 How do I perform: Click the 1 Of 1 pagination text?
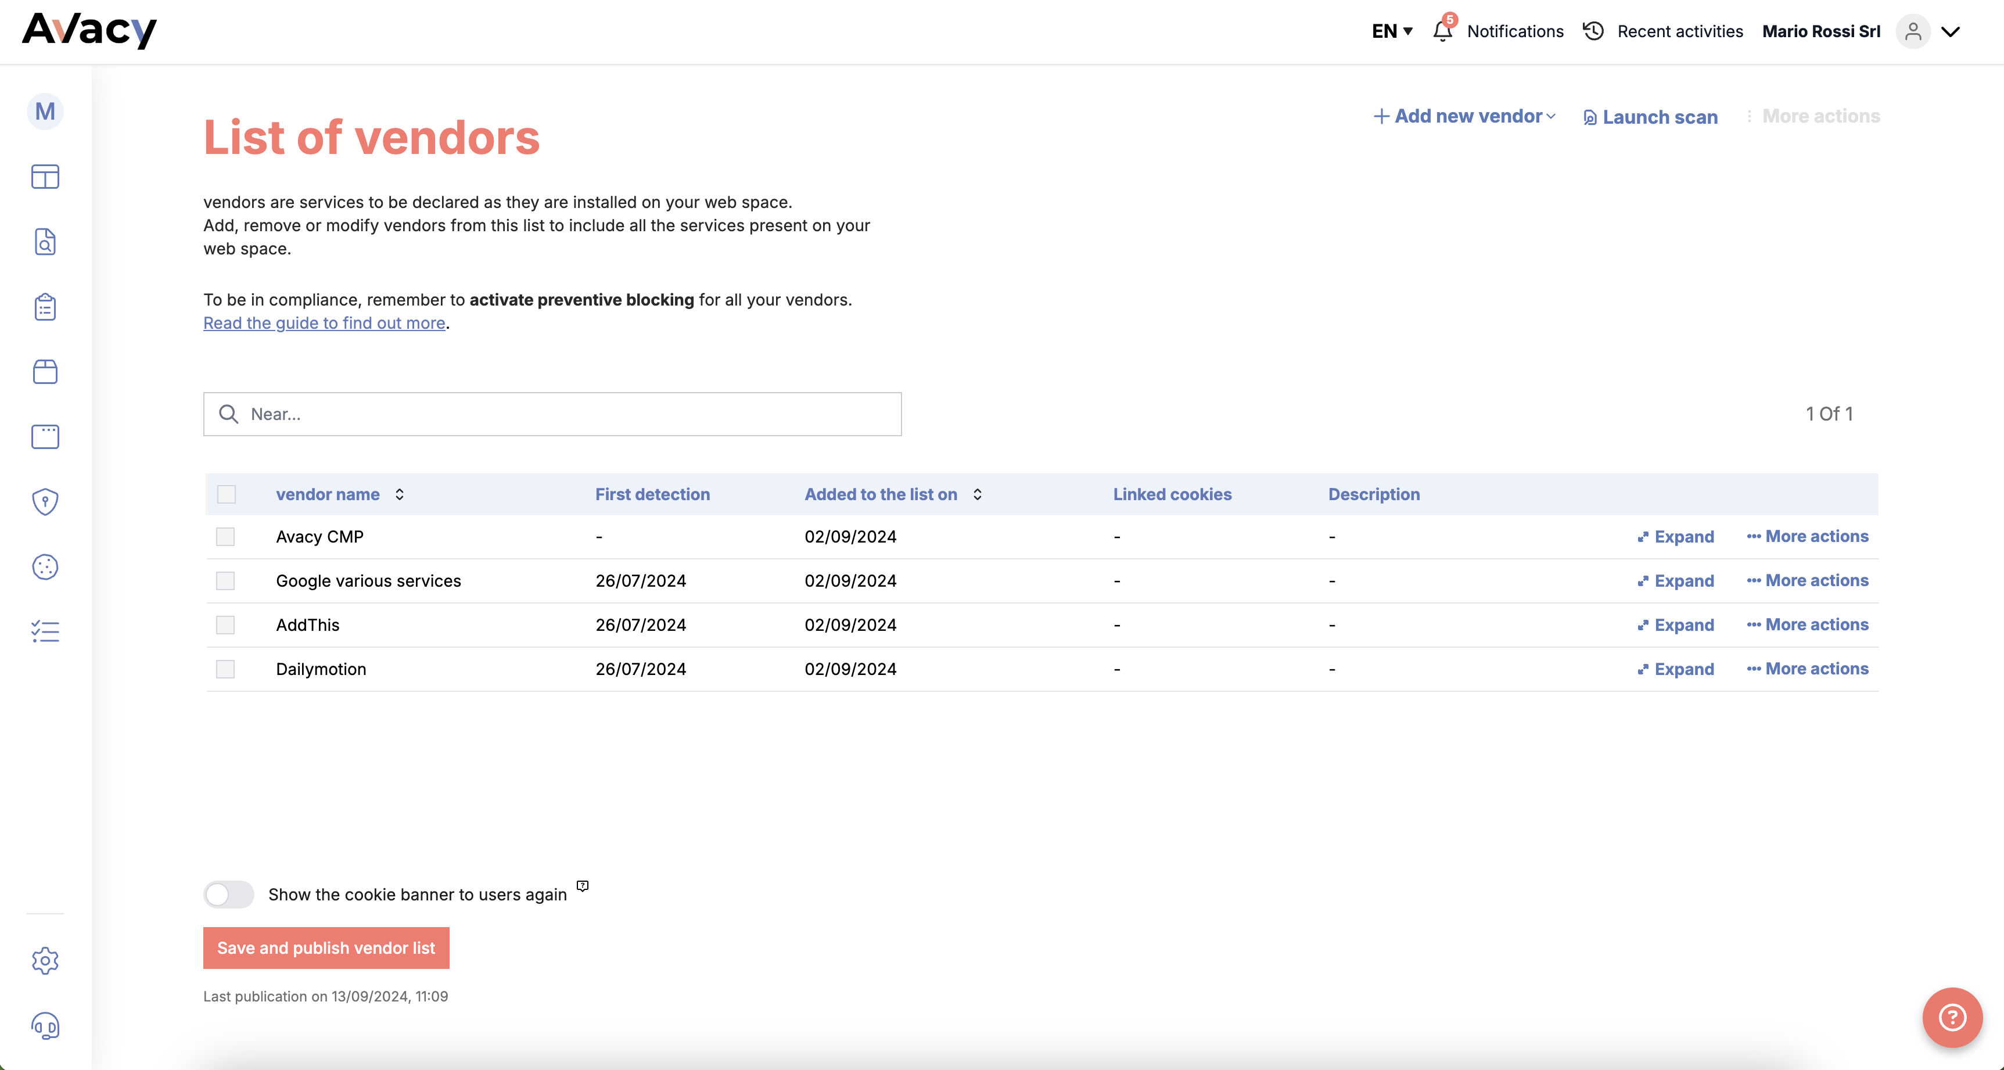1829,414
